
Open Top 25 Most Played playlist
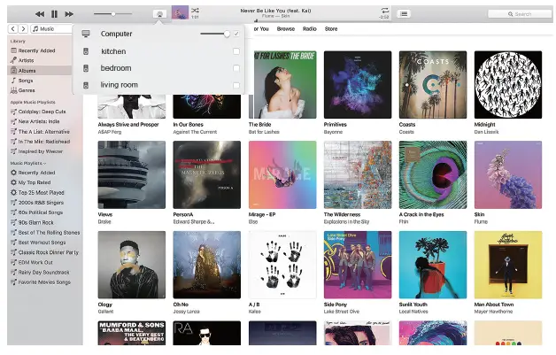[41, 193]
